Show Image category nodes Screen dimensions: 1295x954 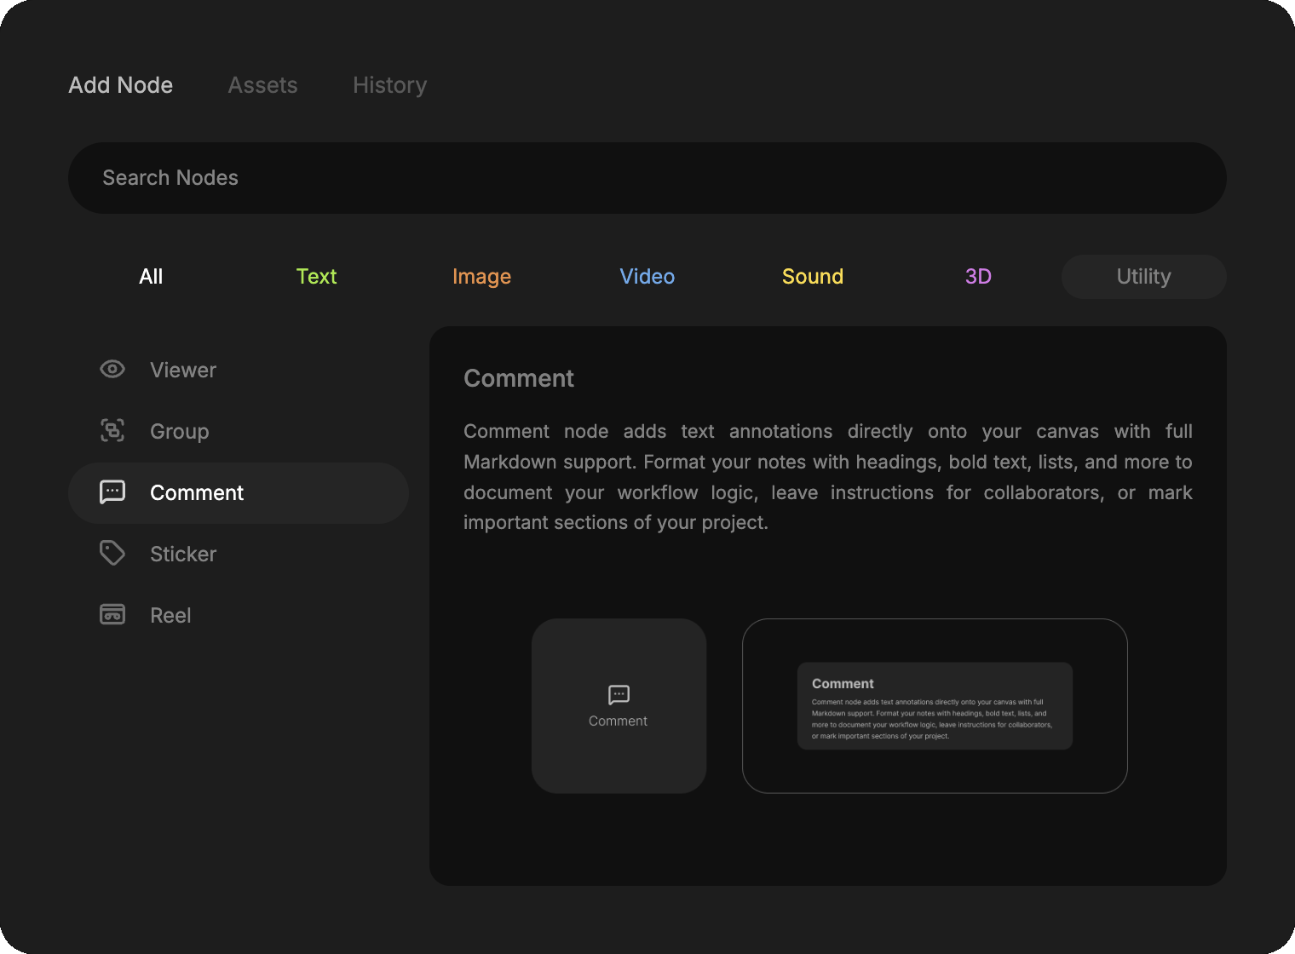[x=481, y=277]
